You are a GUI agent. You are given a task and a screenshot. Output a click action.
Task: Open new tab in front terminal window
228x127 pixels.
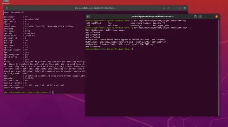pos(88,16)
